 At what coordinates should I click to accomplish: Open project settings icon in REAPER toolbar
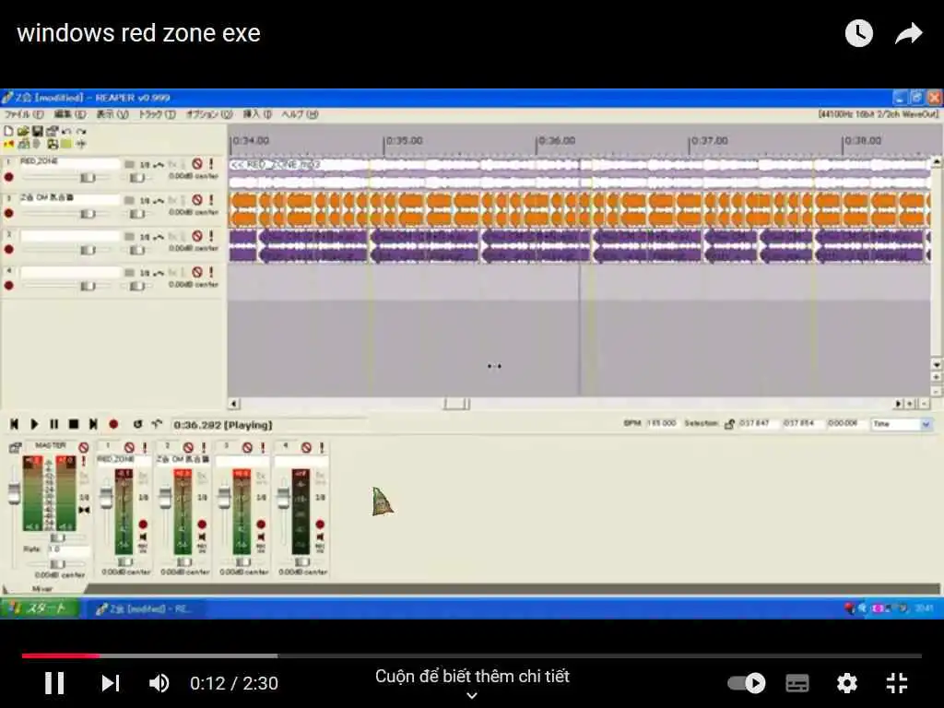pyautogui.click(x=52, y=131)
